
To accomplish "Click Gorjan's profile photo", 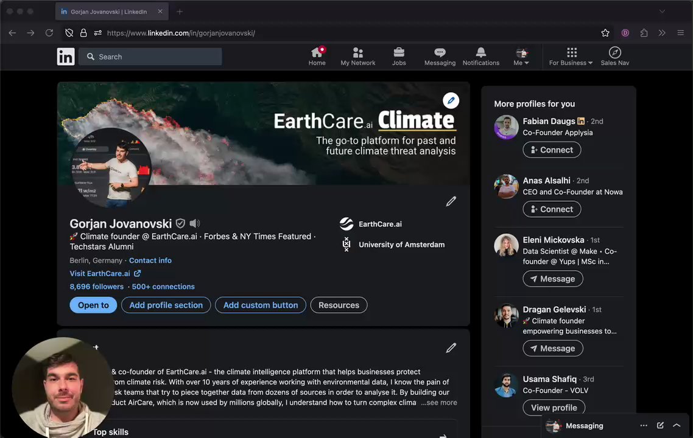I will tap(111, 168).
